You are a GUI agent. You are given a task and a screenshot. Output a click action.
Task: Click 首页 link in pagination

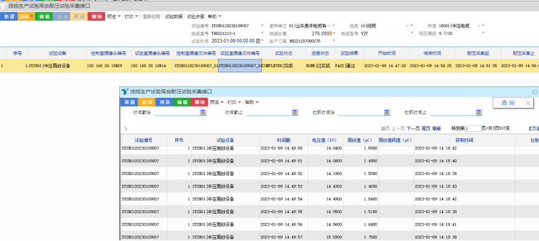[385, 129]
